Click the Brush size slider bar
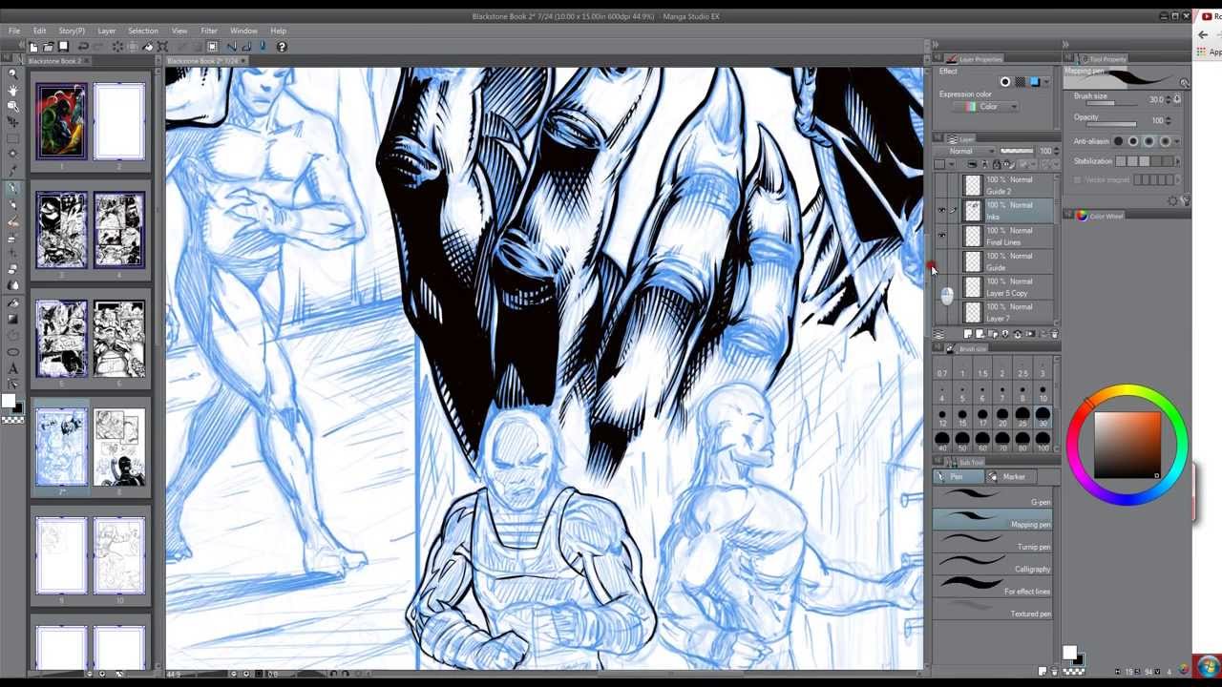Image resolution: width=1222 pixels, height=687 pixels. [1111, 103]
